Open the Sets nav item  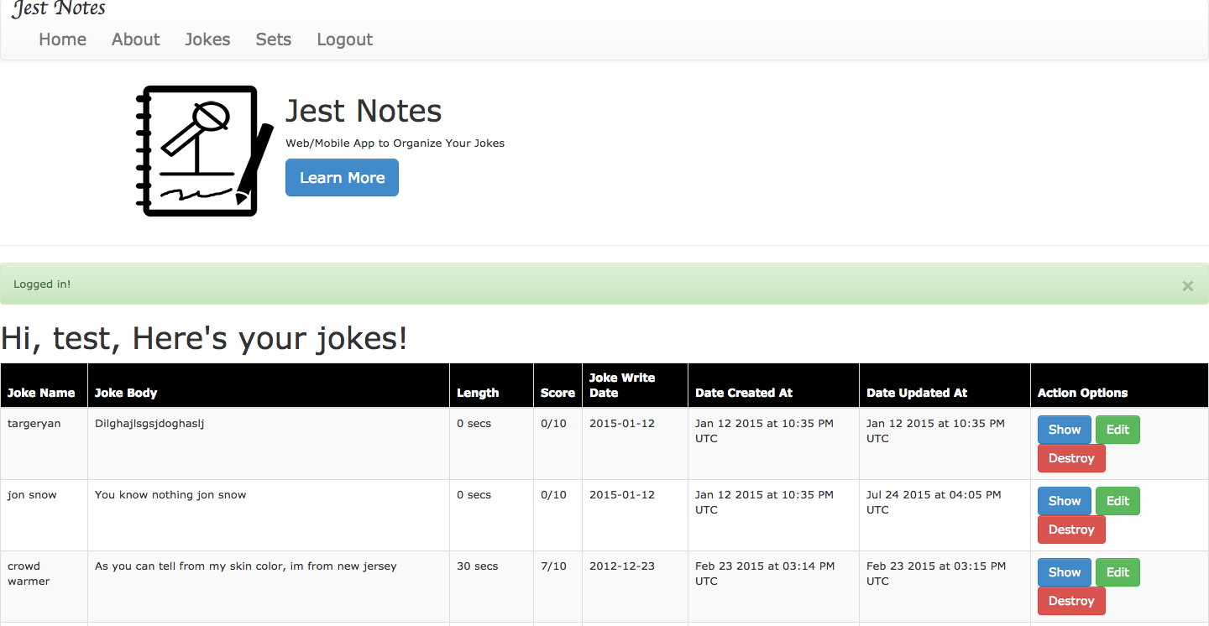click(x=274, y=39)
